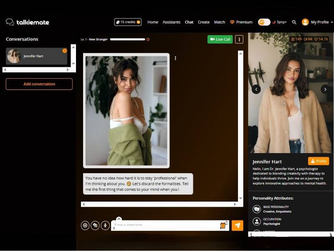
Task: Send the message with paper plane button
Action: [x=237, y=225]
